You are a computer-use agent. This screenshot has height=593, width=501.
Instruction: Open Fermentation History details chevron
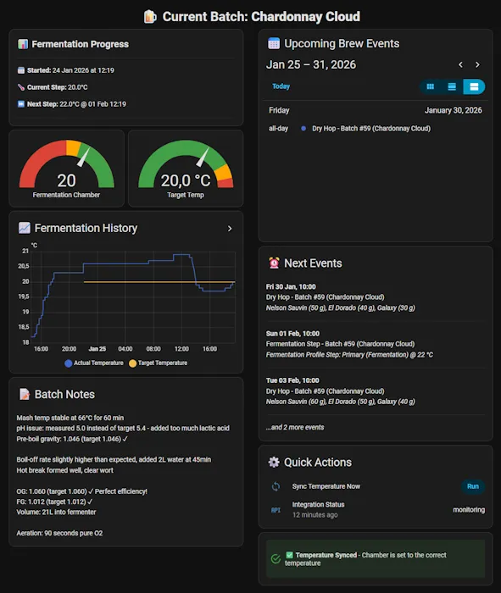[230, 229]
